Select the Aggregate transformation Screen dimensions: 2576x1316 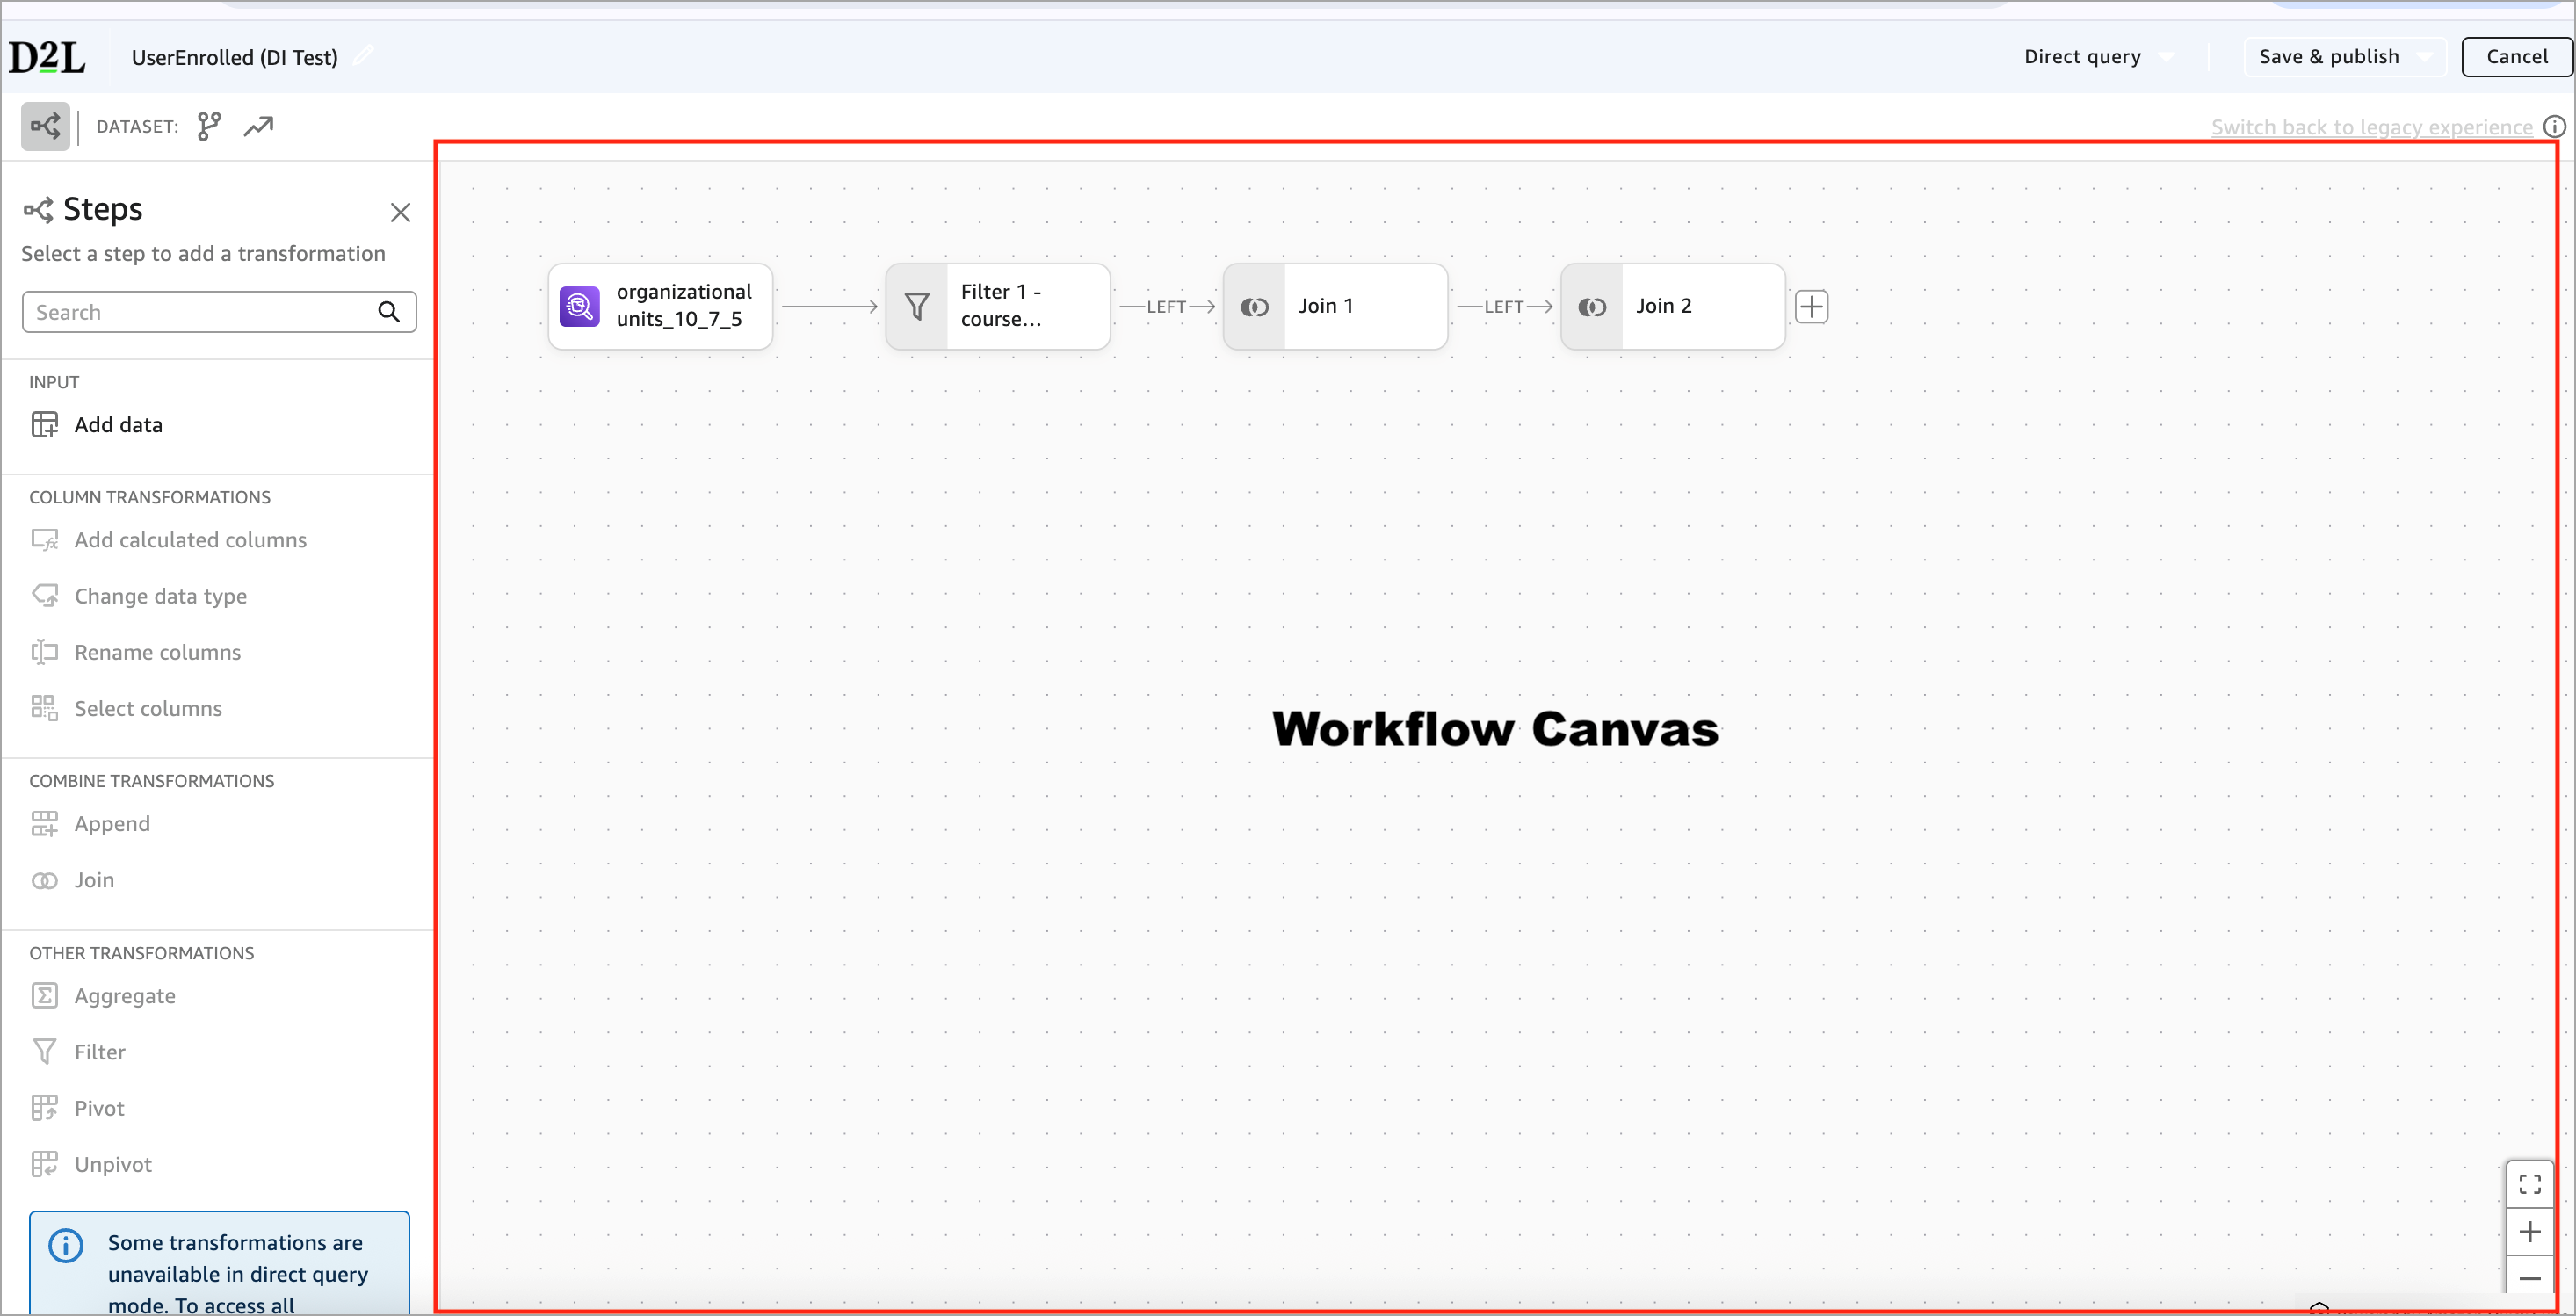[125, 995]
